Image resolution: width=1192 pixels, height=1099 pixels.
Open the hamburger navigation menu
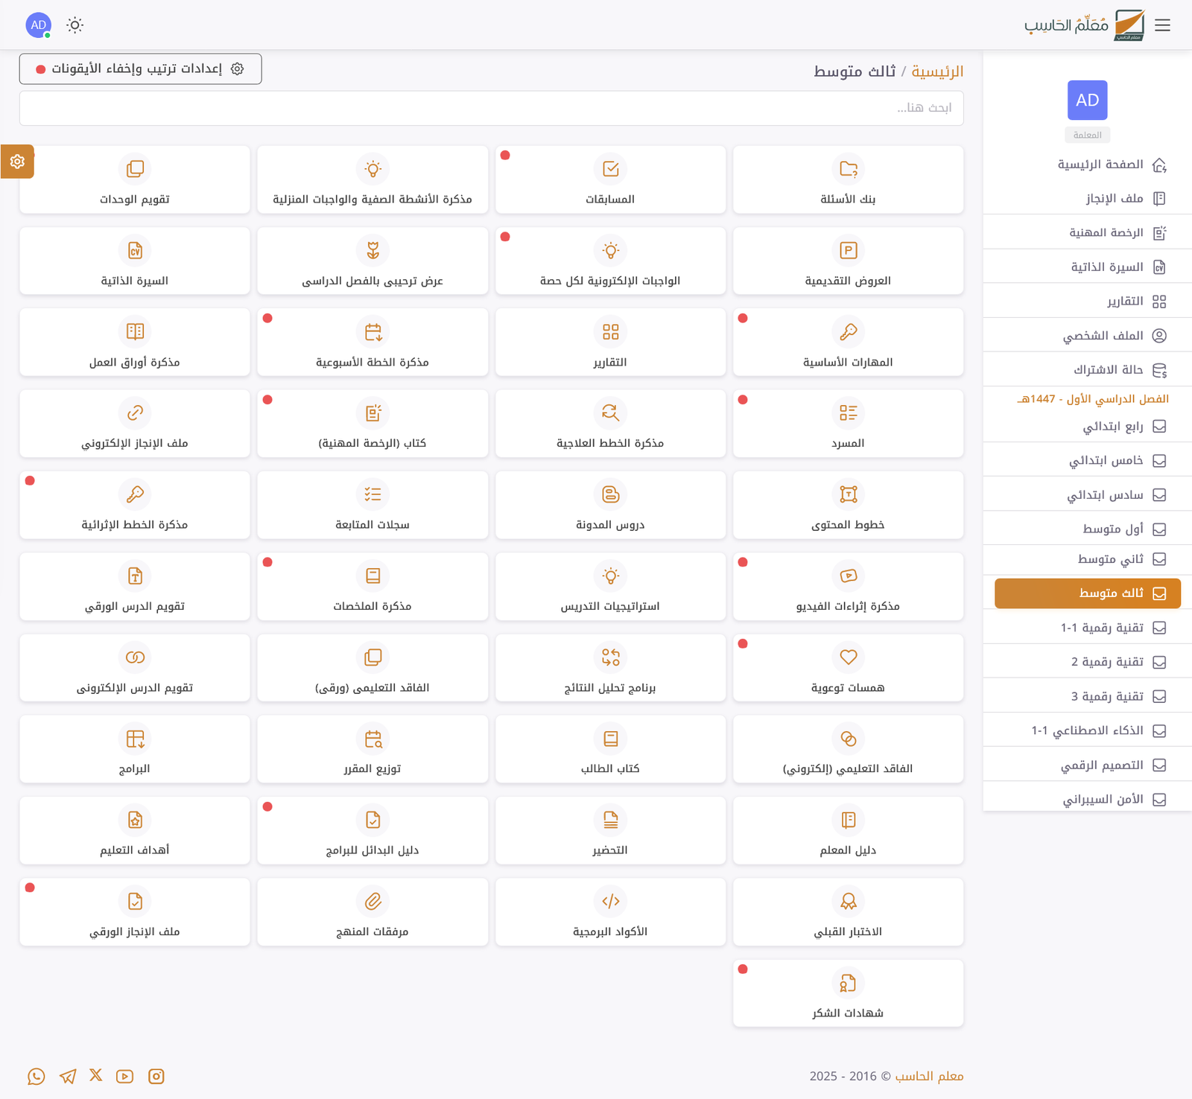click(1162, 25)
